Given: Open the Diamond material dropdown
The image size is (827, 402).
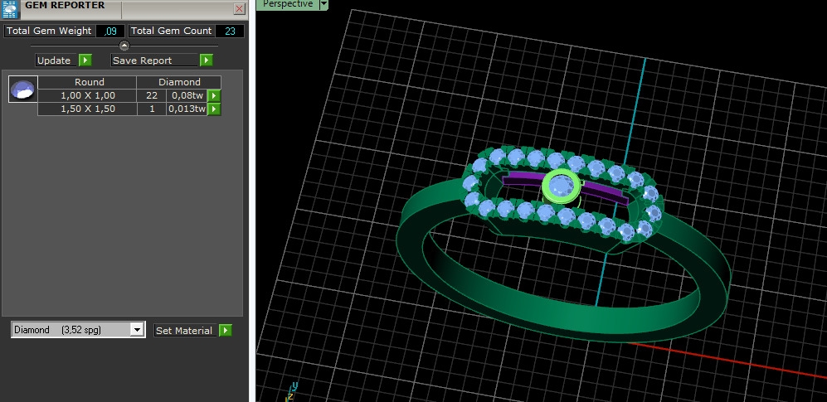Looking at the screenshot, I should coord(137,330).
